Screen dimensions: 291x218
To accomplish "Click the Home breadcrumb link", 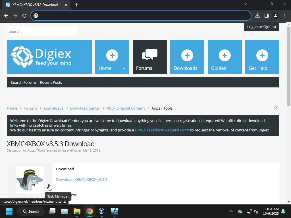I will (x=12, y=108).
